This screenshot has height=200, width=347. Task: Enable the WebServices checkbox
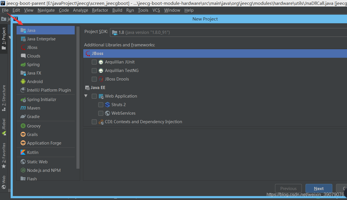click(x=101, y=113)
